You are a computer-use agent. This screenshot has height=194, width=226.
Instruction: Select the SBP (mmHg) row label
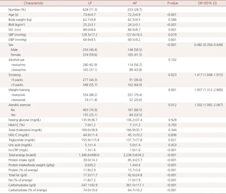pyautogui.click(x=17, y=35)
